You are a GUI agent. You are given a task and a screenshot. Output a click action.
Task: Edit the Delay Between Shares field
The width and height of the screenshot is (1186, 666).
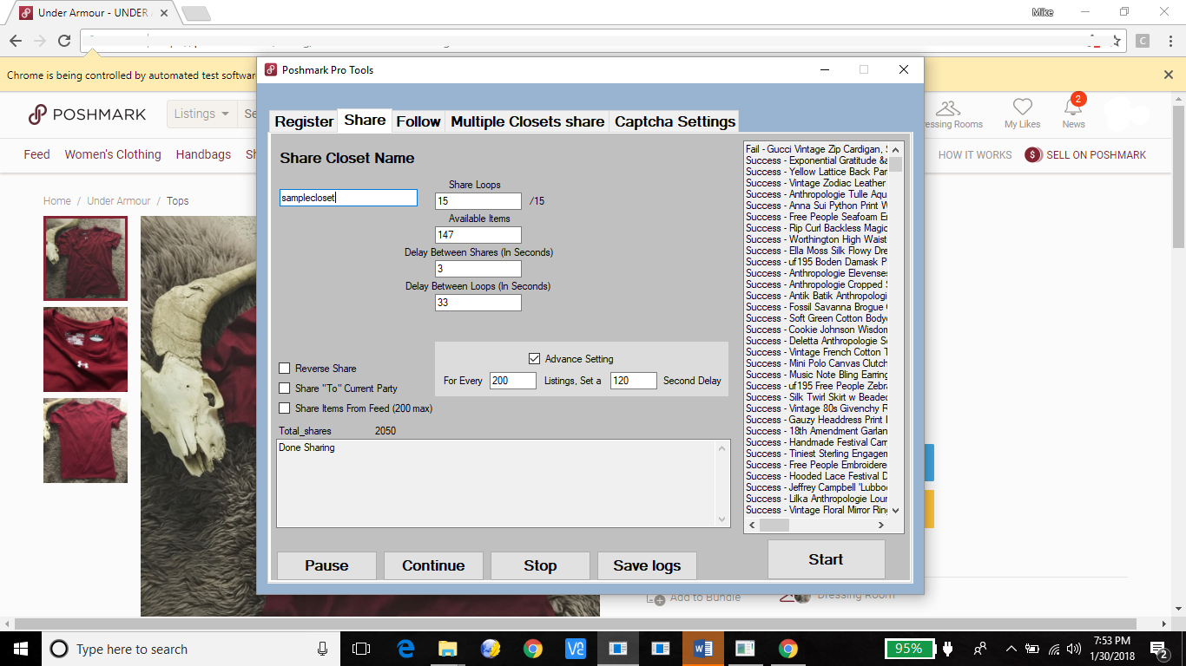tap(478, 269)
